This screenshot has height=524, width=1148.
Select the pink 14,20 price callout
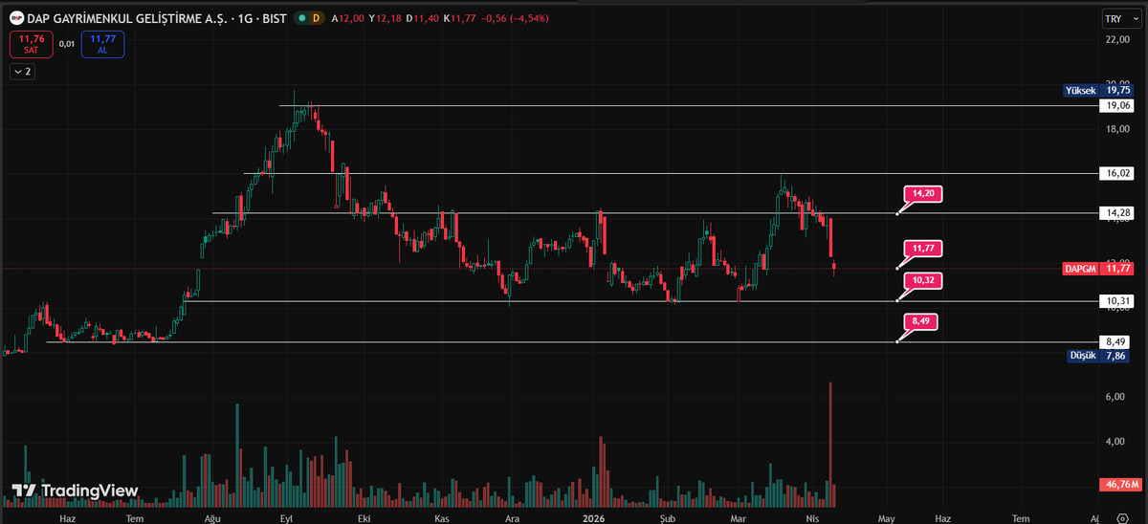point(922,193)
